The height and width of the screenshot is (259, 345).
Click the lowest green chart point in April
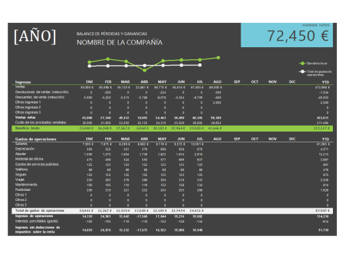(145, 70)
